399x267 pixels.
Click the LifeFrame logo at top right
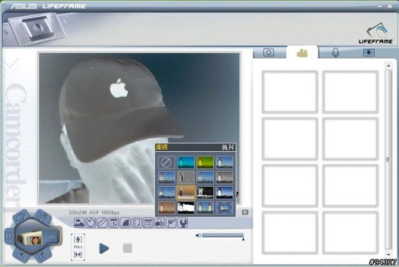click(x=375, y=33)
